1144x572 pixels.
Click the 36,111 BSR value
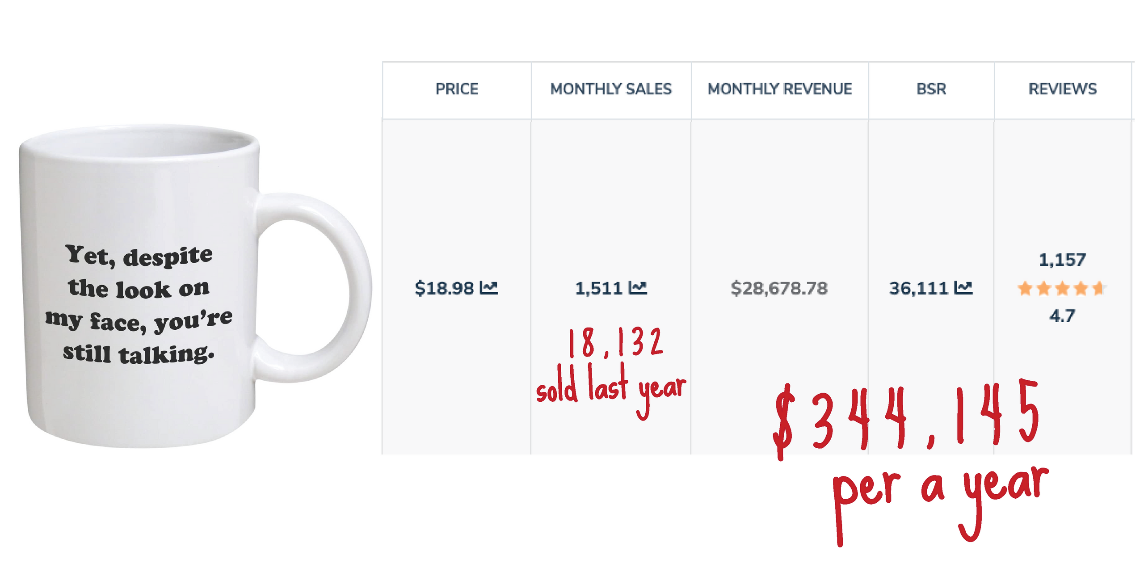919,288
